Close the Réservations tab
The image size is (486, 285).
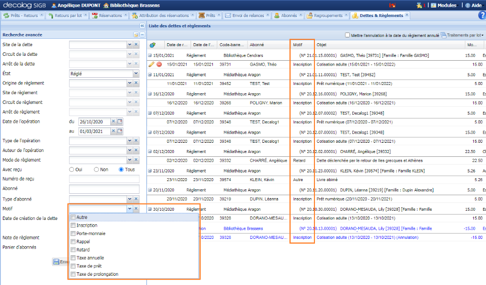click(127, 16)
